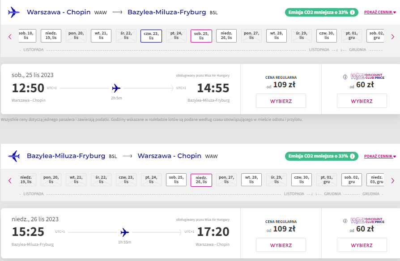Image resolution: width=400 pixels, height=261 pixels.
Task: Click the outbound flight airplane icon in the WAW header
Action: point(14,12)
